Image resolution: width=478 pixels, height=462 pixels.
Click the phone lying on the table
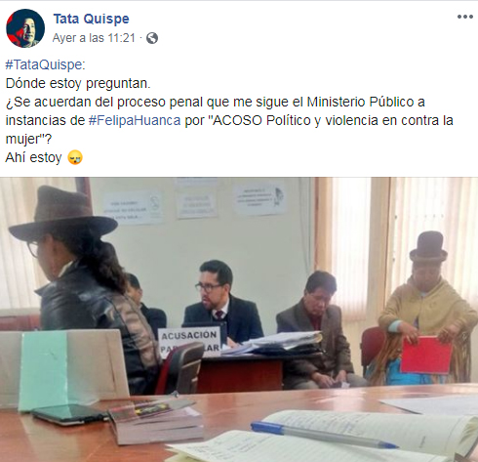(x=69, y=414)
